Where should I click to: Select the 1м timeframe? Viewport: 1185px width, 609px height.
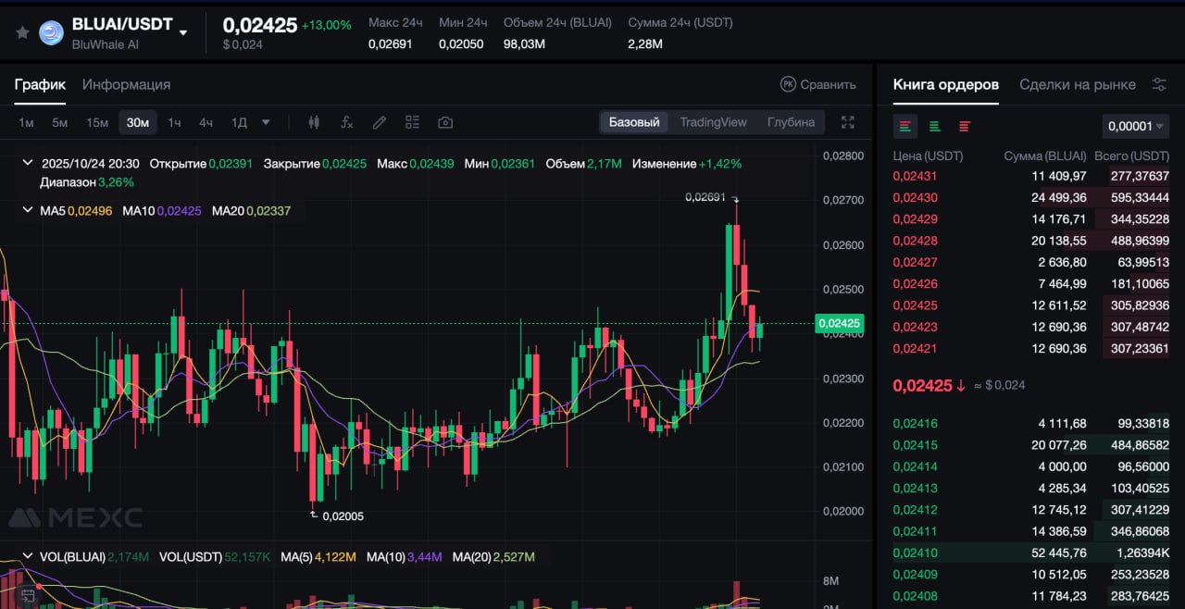click(26, 122)
